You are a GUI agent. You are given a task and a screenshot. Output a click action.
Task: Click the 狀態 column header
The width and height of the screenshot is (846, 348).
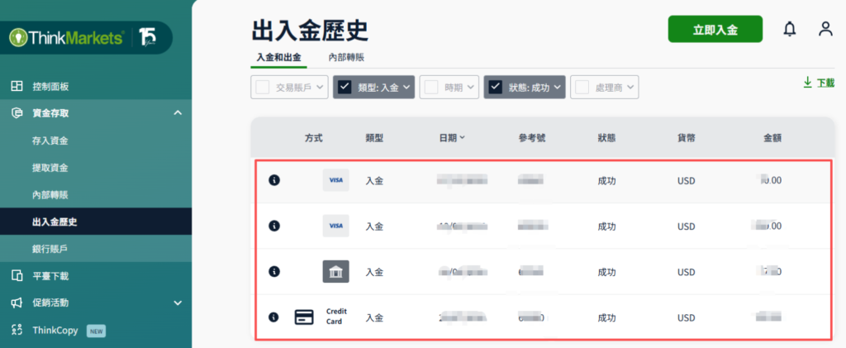point(606,137)
